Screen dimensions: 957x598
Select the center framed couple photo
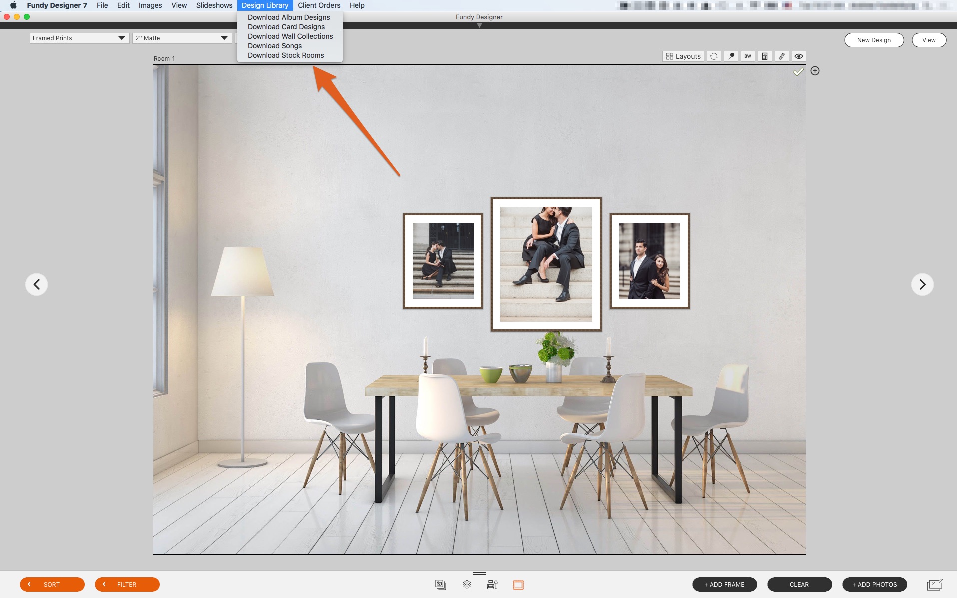546,264
